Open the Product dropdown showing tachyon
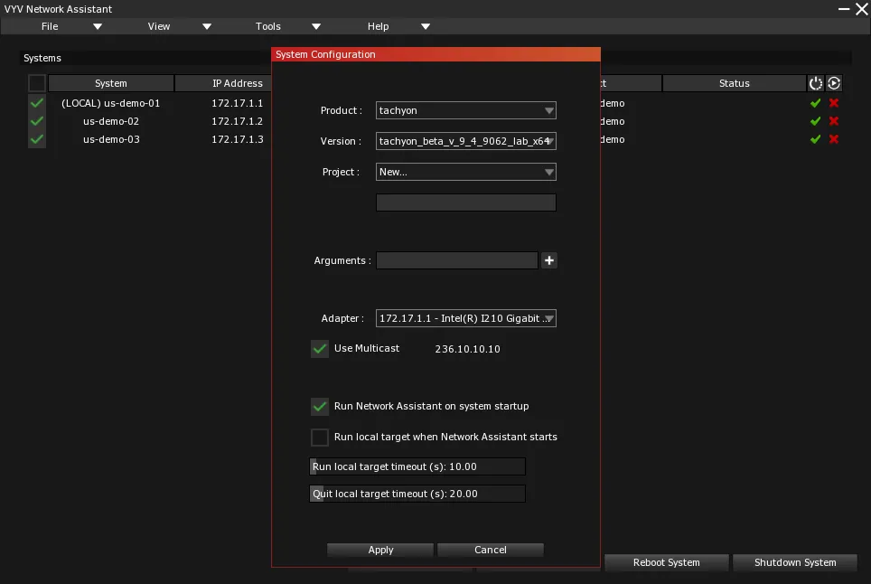Viewport: 871px width, 584px height. point(465,110)
